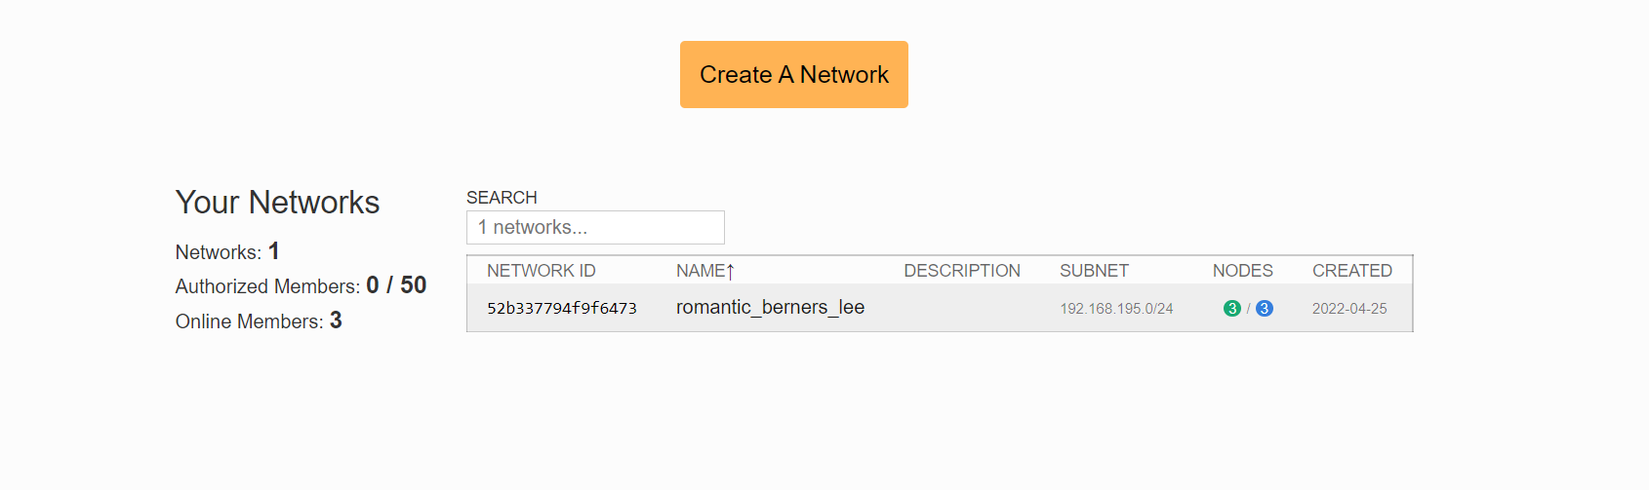Click the Online Members count

click(336, 320)
